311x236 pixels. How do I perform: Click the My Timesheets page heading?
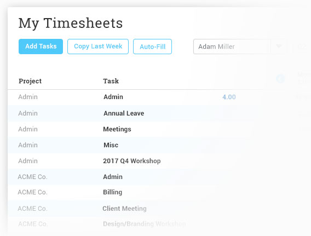tap(71, 23)
